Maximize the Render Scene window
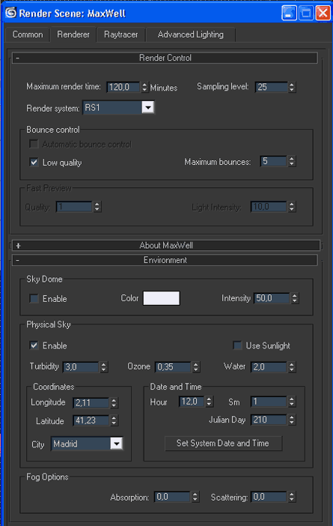This screenshot has height=526, width=333. [x=306, y=13]
